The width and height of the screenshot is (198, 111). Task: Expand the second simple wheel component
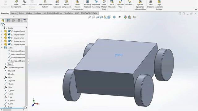[x=2, y=38]
